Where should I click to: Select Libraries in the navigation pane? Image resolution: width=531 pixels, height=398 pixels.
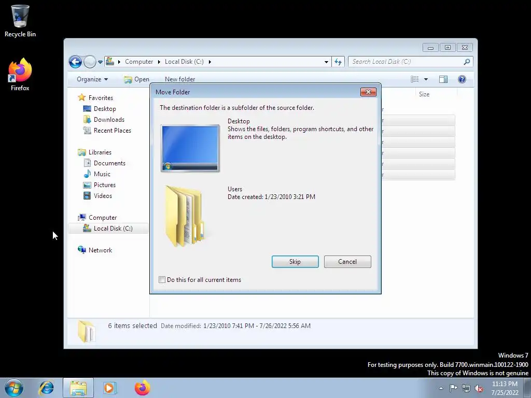[100, 152]
